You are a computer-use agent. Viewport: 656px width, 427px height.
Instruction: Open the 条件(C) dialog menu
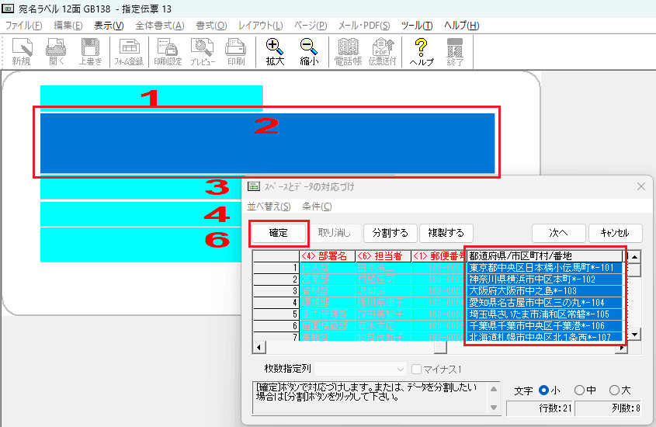tap(317, 207)
